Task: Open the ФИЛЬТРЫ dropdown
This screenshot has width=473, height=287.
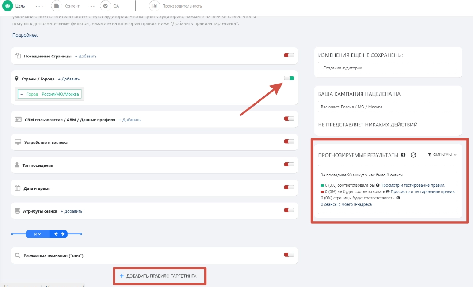Action: pyautogui.click(x=442, y=155)
